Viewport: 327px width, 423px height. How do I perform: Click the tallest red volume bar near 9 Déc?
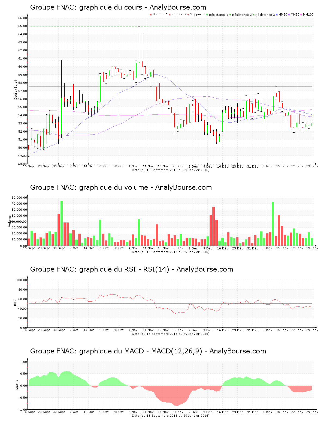pos(214,226)
